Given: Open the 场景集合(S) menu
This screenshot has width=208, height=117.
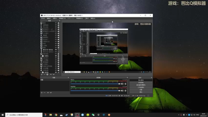Looking at the screenshot, I should pyautogui.click(x=80, y=18).
